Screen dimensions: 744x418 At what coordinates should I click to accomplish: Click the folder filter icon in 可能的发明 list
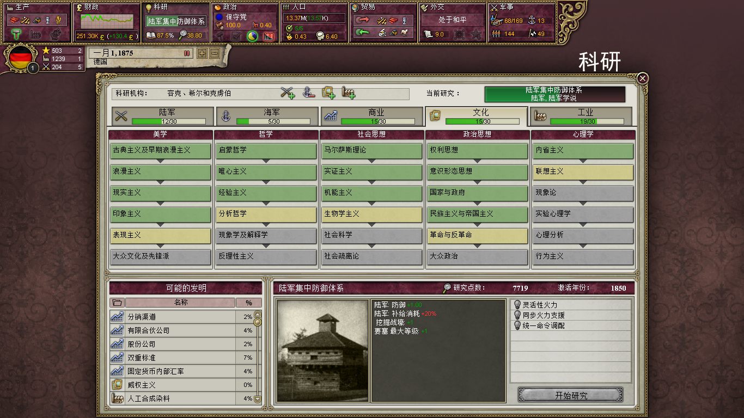[117, 303]
